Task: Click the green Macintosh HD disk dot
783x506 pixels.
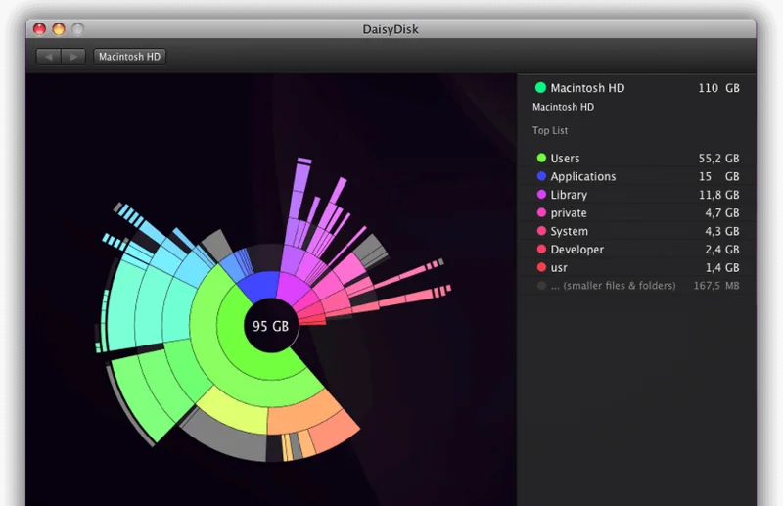Action: point(540,88)
